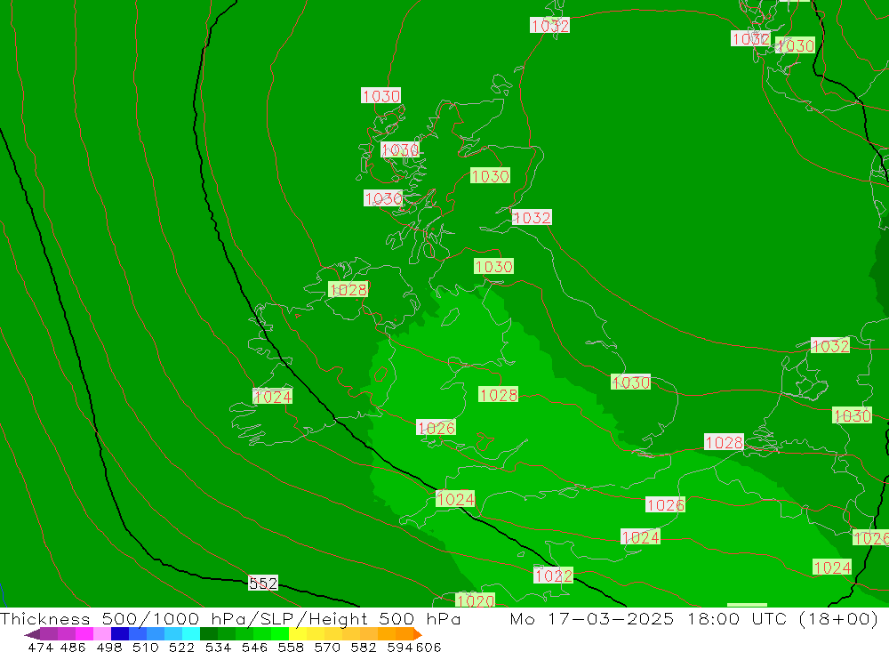Click the 1024 label over Cornwall
Viewport: 889px width, 652px height.
[x=455, y=499]
